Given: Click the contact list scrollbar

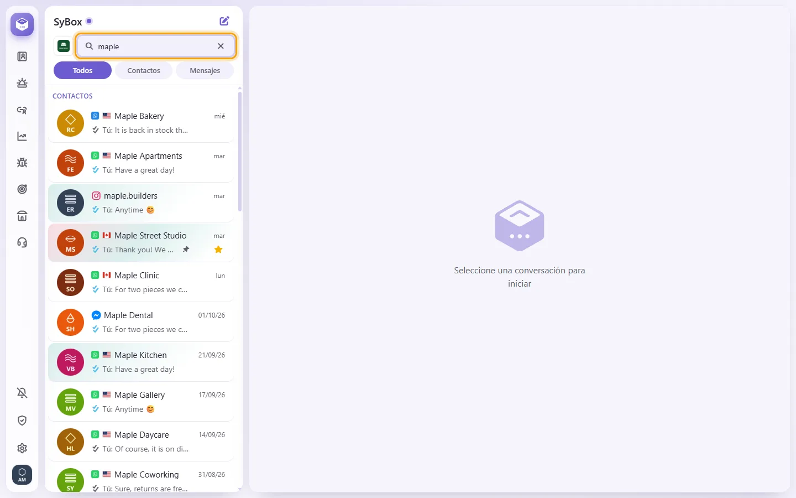Looking at the screenshot, I should coord(240,152).
